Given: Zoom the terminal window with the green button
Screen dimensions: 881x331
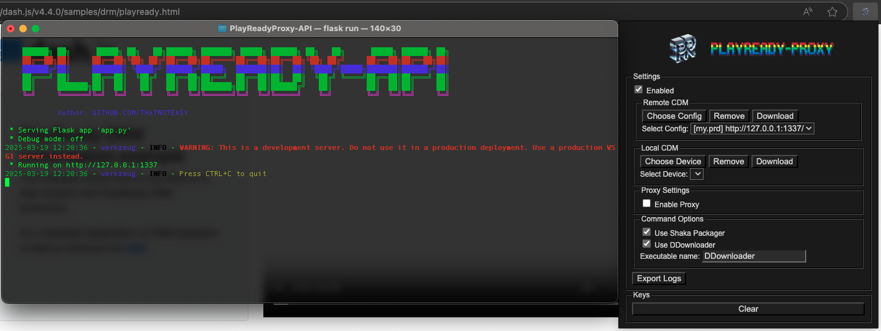Looking at the screenshot, I should [35, 28].
